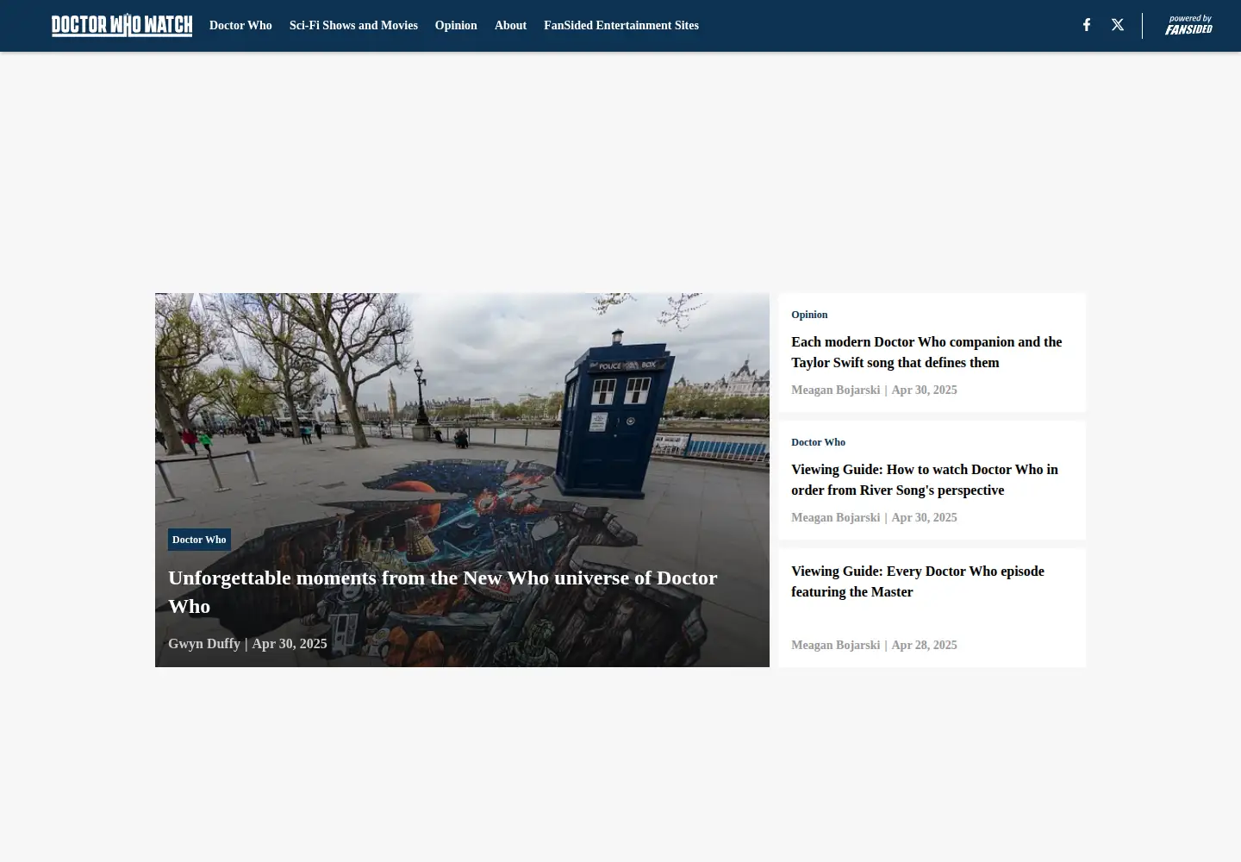Image resolution: width=1241 pixels, height=862 pixels.
Task: Open Meagan Bojarski byline on River Song article
Action: pos(835,517)
